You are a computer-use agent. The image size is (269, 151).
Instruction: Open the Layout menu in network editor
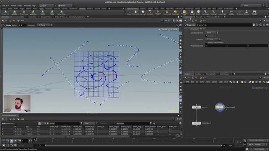pyautogui.click(x=214, y=82)
